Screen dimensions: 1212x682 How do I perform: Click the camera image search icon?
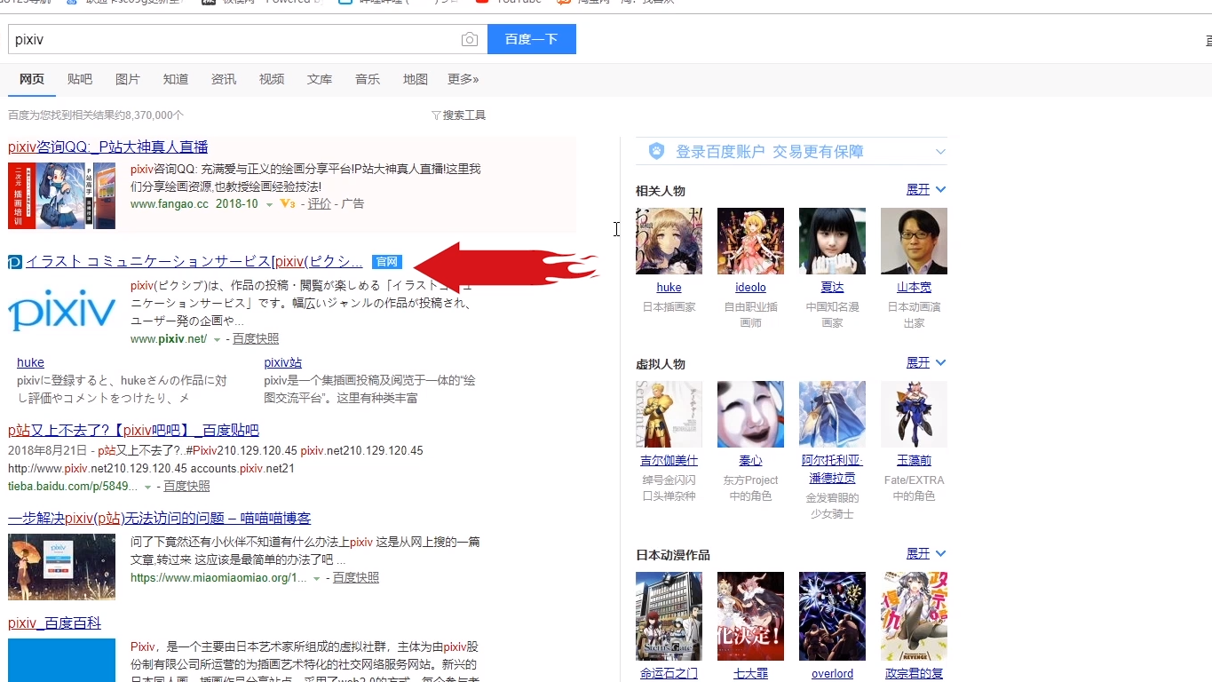[x=470, y=39]
